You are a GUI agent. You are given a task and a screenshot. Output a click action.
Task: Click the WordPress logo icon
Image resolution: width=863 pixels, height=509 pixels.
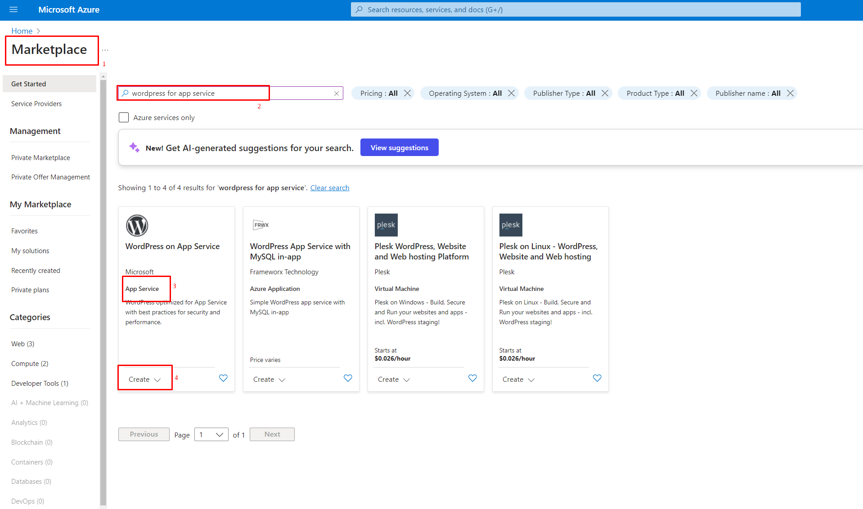[137, 225]
